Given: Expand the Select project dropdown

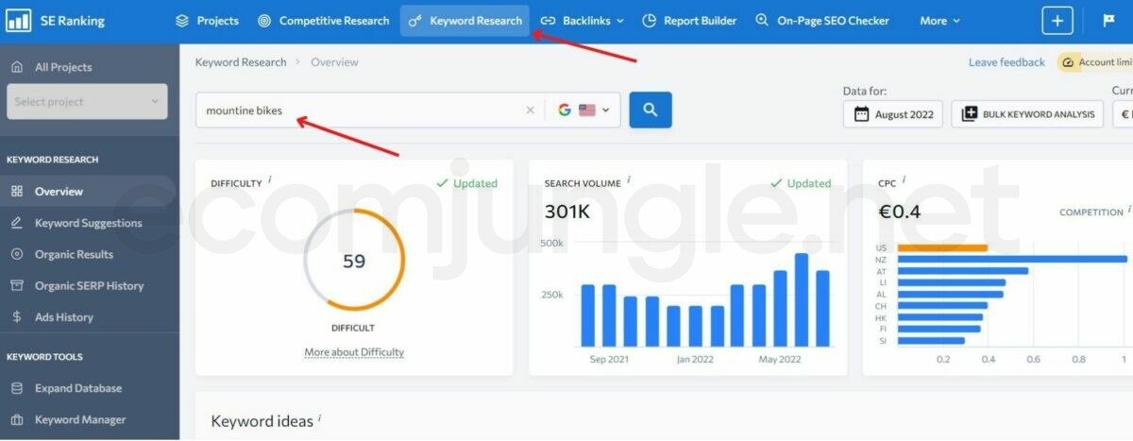Looking at the screenshot, I should 87,102.
